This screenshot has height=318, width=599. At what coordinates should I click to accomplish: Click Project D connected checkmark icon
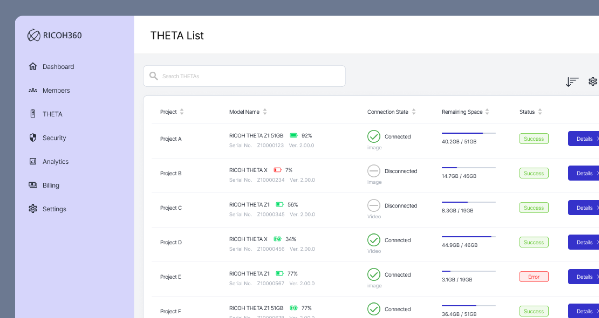pyautogui.click(x=374, y=240)
